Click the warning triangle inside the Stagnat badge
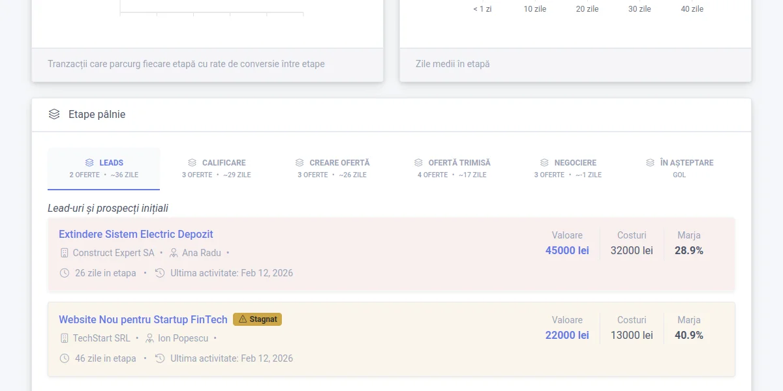This screenshot has width=783, height=391. (x=243, y=319)
